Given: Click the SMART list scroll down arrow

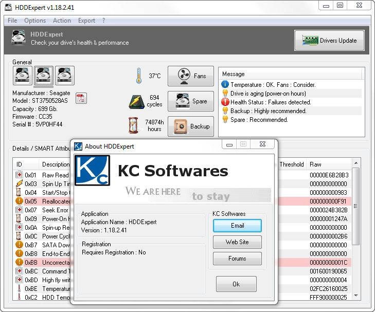Looking at the screenshot, I should 356,296.
